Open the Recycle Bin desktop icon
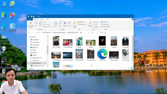This screenshot has height=94, width=167. click(4, 50)
